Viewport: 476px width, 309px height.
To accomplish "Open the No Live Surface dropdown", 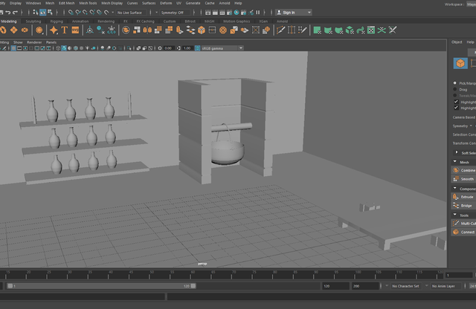I will (131, 13).
